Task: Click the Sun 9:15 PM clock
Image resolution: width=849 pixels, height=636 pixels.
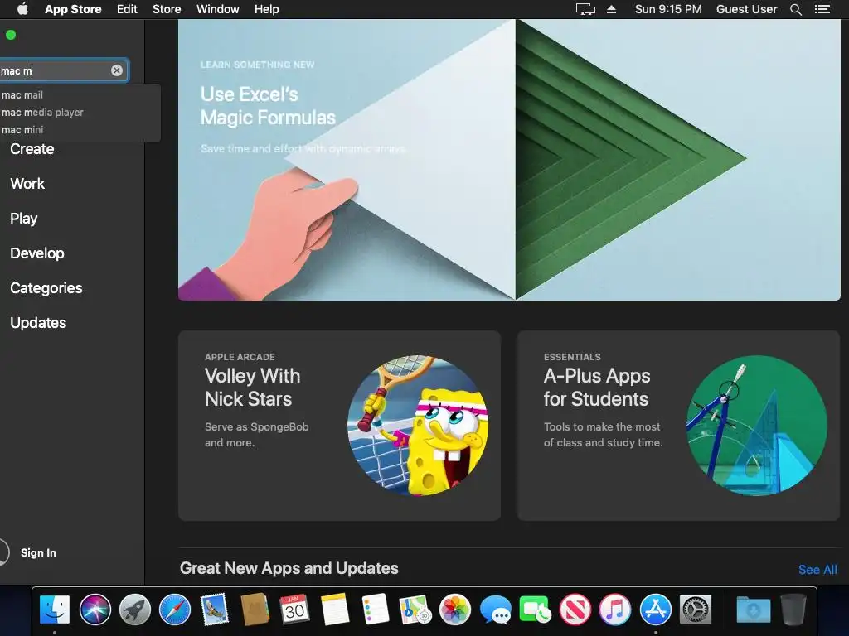Action: click(x=668, y=9)
